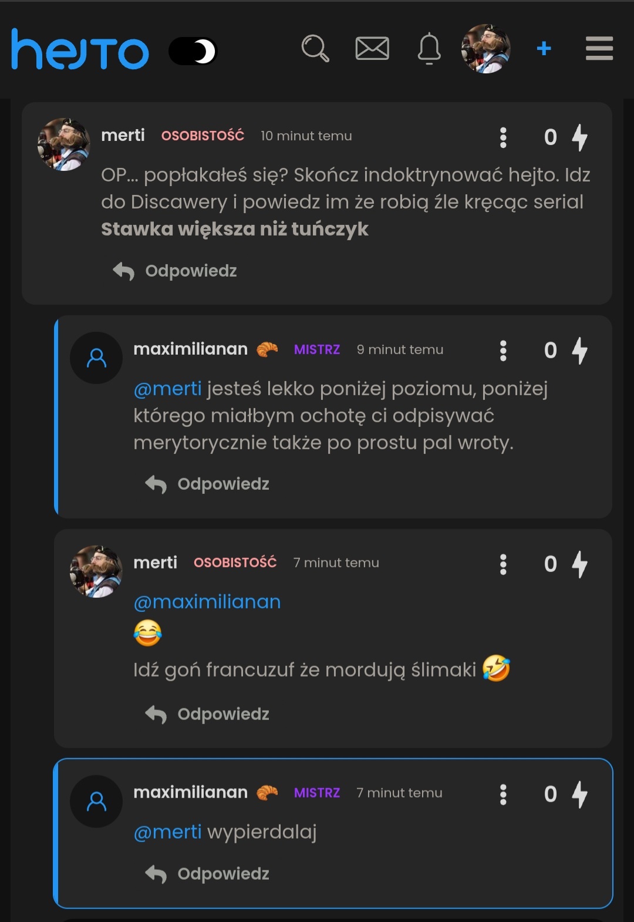Upvote maximilianan's 9-minute comment lightning bolt
This screenshot has height=922, width=634.
(x=580, y=351)
